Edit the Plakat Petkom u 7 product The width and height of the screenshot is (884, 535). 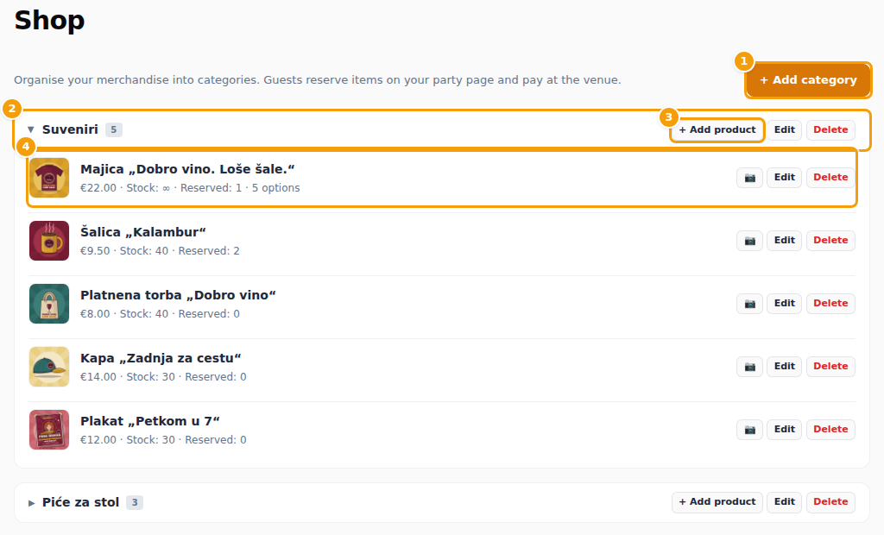(784, 430)
